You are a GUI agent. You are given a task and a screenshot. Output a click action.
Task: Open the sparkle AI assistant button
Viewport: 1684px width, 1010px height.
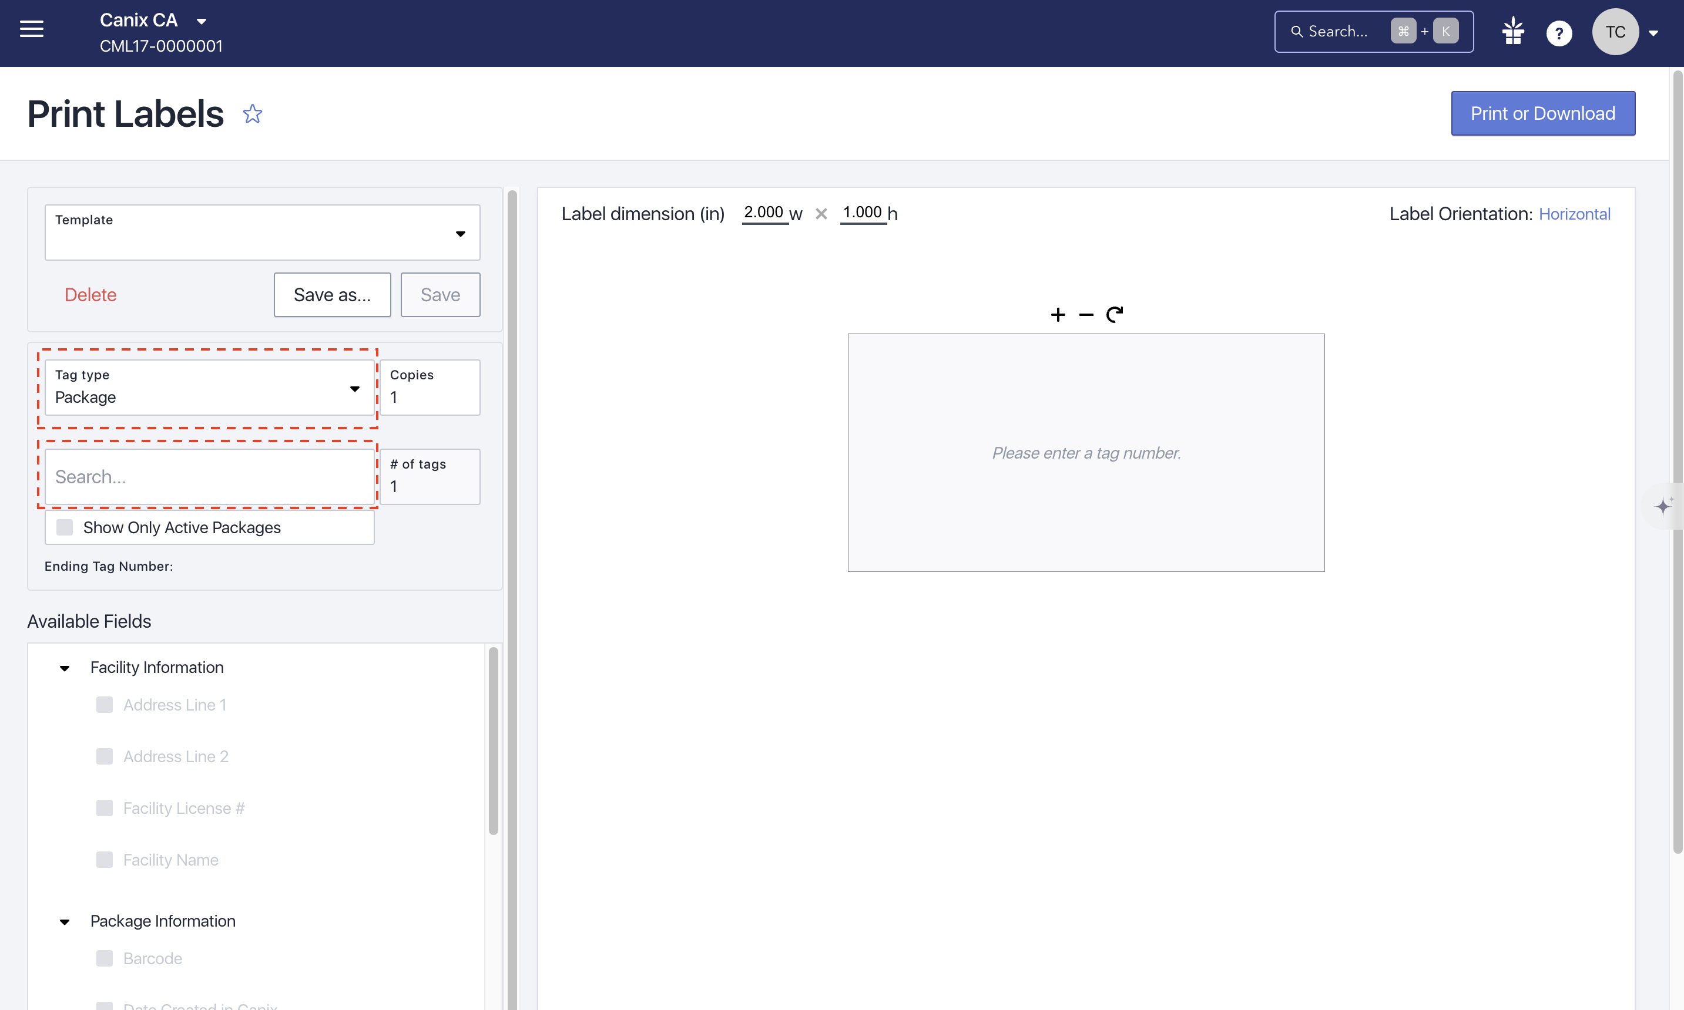[1663, 506]
